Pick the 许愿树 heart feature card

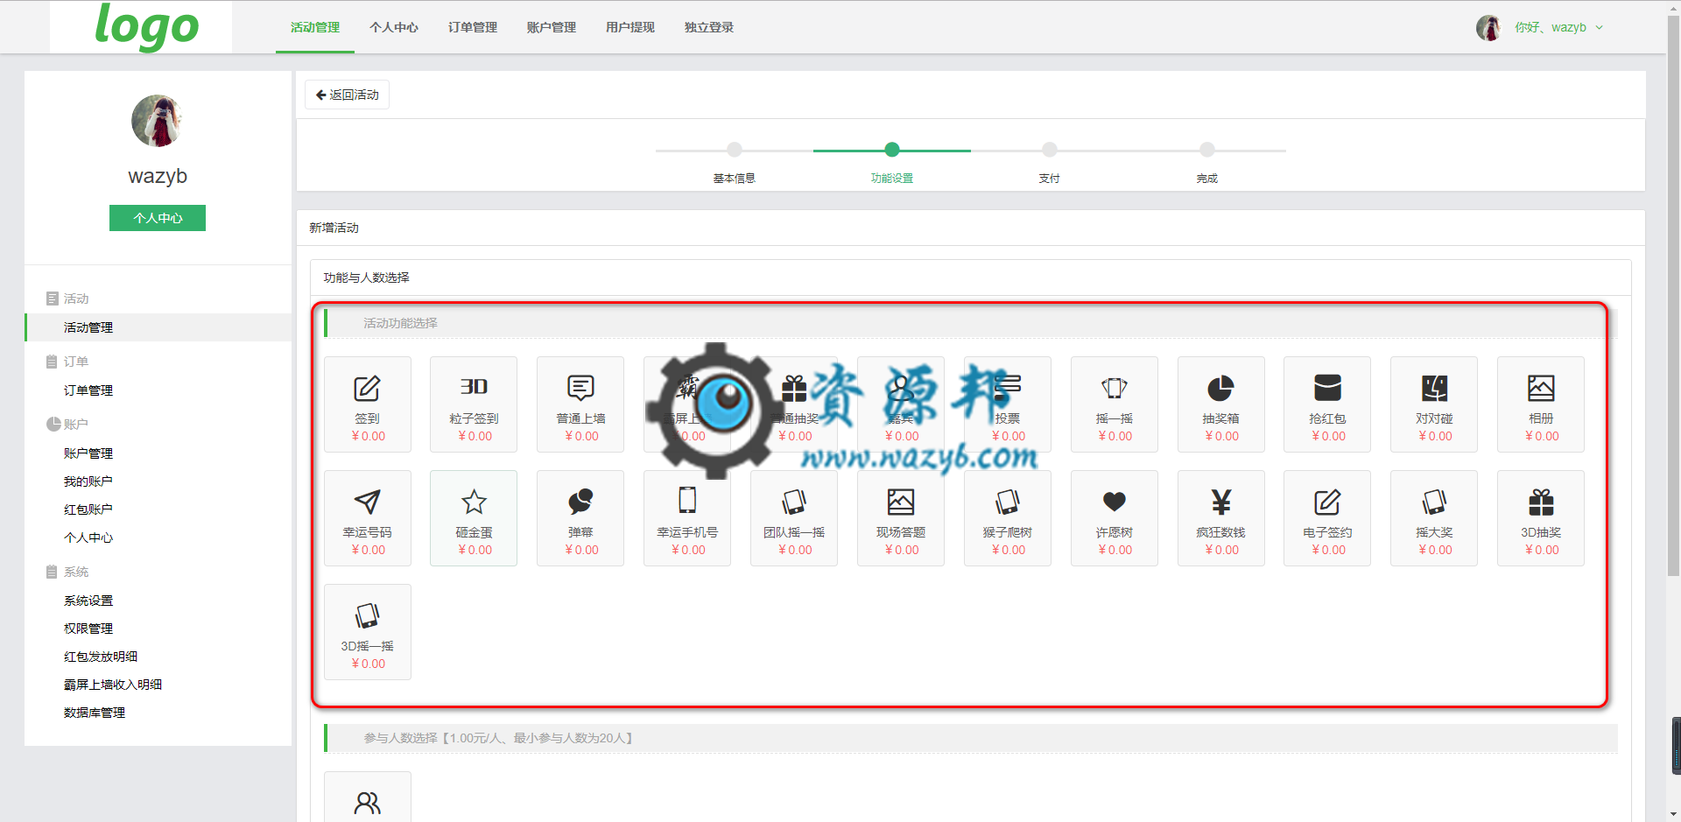click(x=1115, y=518)
